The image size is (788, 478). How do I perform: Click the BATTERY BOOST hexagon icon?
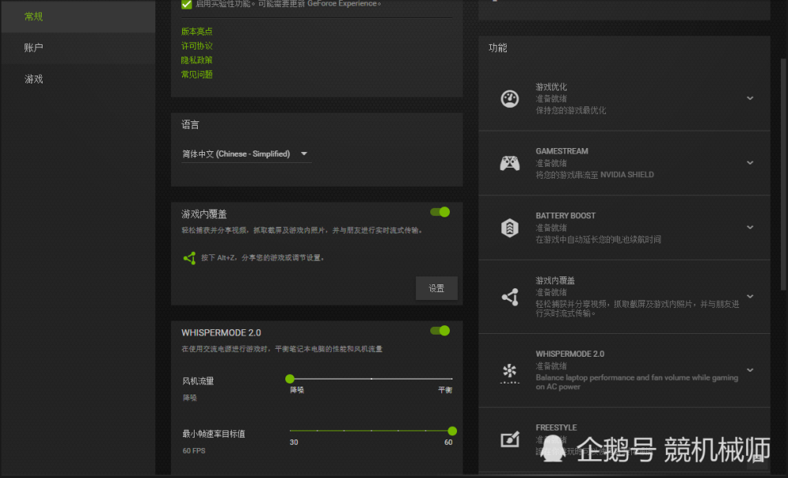pos(510,228)
